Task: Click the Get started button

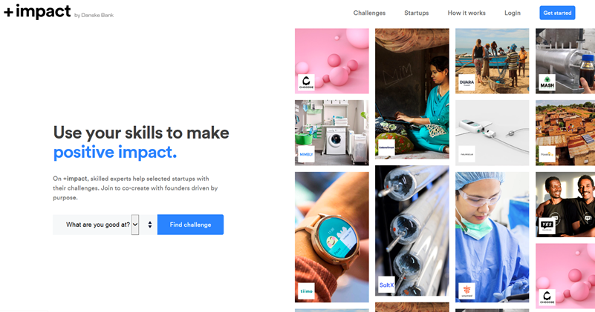Action: pyautogui.click(x=557, y=13)
